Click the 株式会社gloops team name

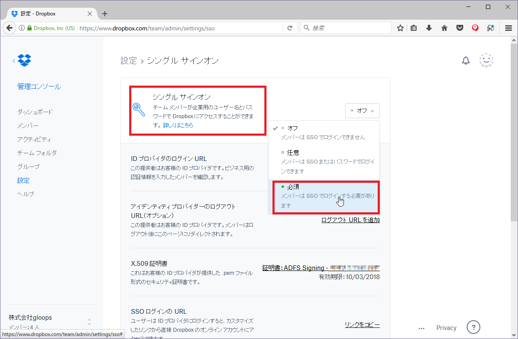30,318
